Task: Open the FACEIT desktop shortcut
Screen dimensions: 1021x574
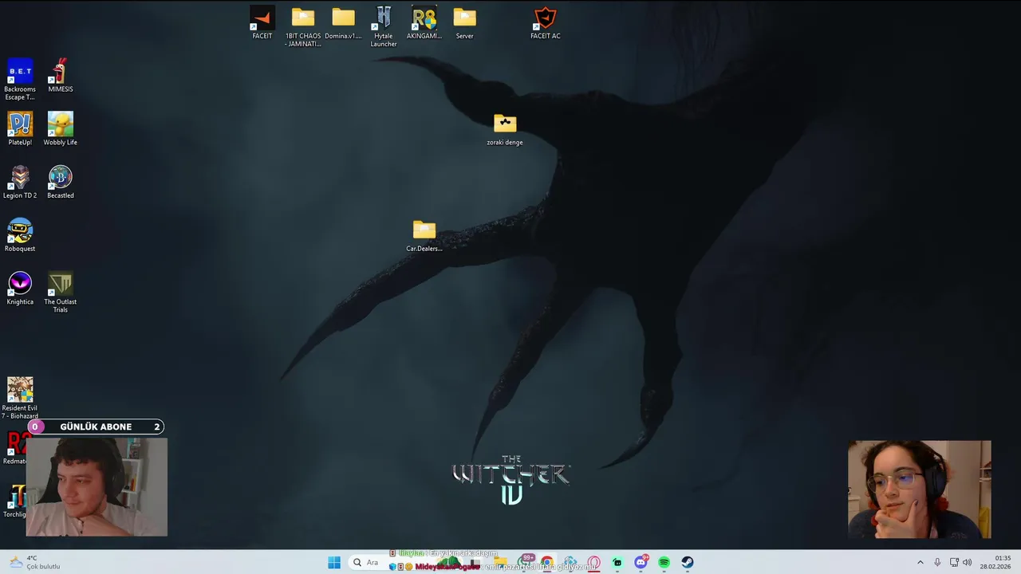Action: [x=262, y=22]
